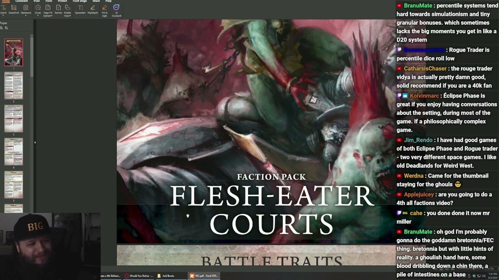Viewport: 499px width, 280px height.
Task: Select page 3 thumbnail in Pages panel
Action: click(x=14, y=119)
